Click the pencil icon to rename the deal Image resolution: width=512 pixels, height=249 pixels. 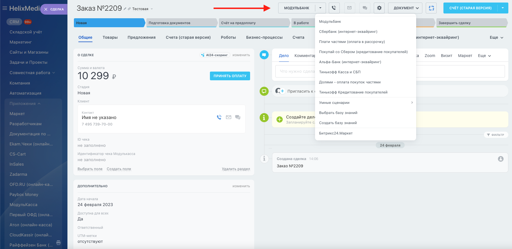tap(125, 9)
